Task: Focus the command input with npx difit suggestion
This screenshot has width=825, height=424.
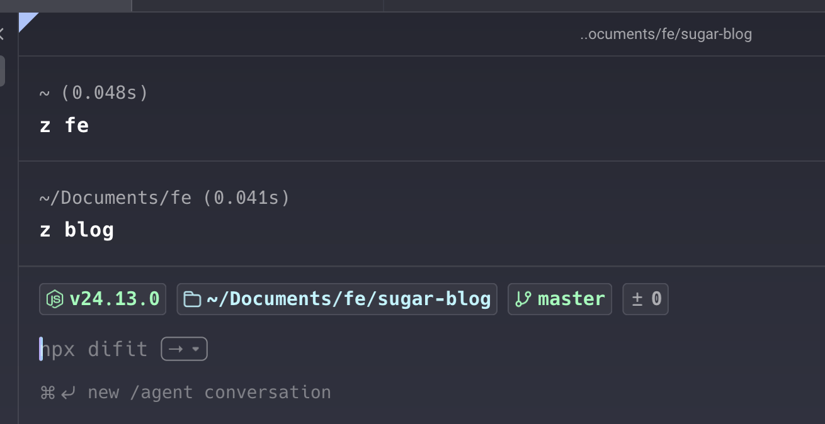Action: pos(94,349)
